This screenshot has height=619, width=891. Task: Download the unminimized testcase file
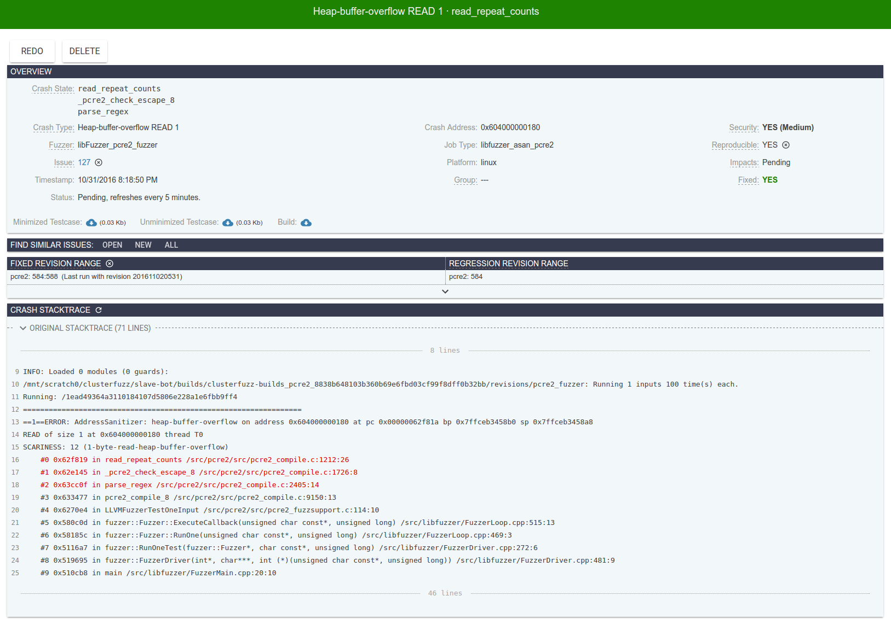(228, 223)
